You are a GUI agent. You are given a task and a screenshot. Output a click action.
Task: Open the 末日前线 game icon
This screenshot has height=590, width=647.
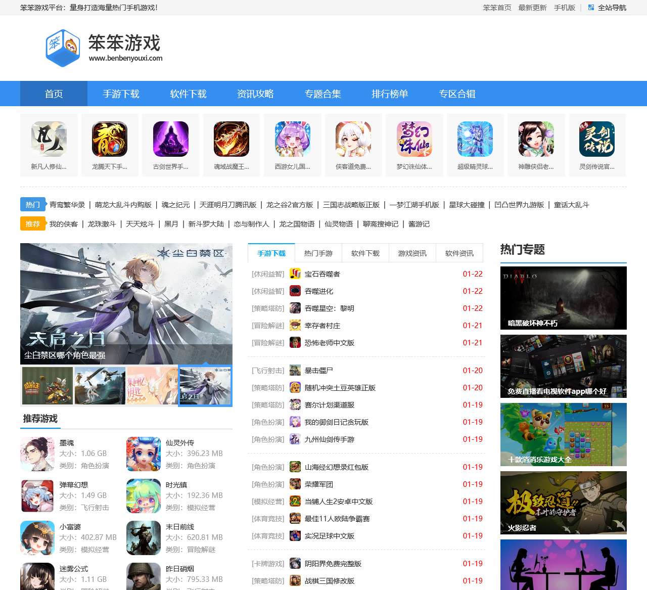[x=144, y=537]
